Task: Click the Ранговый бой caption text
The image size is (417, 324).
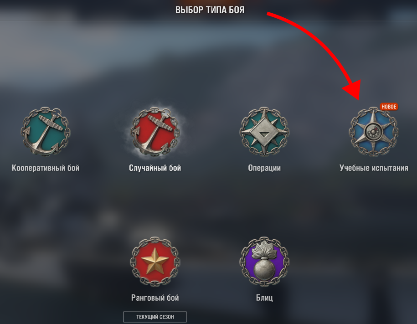Action: 155,298
